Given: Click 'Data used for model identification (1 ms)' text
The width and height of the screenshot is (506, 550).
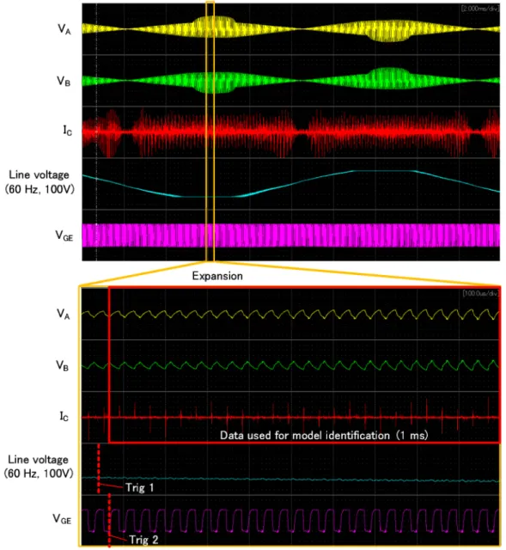Looking at the screenshot, I should pyautogui.click(x=324, y=436).
